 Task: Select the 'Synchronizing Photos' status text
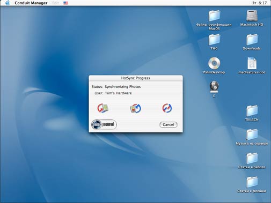point(123,87)
